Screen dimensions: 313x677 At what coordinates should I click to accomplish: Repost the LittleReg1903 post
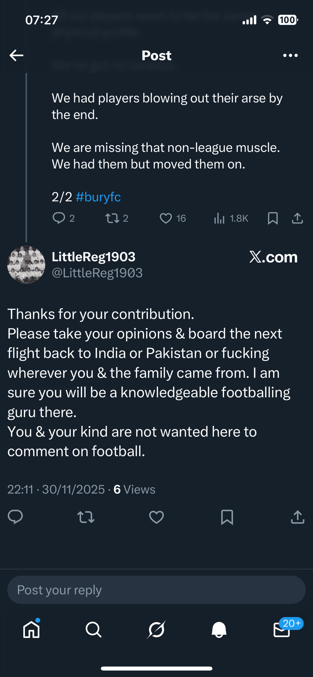86,517
